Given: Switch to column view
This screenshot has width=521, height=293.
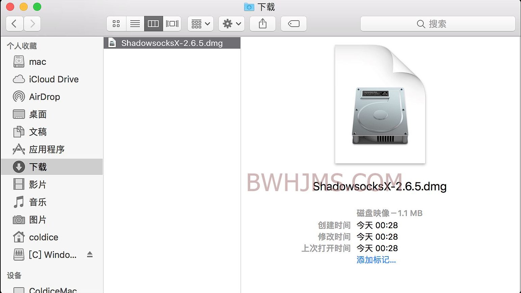Looking at the screenshot, I should (x=153, y=24).
